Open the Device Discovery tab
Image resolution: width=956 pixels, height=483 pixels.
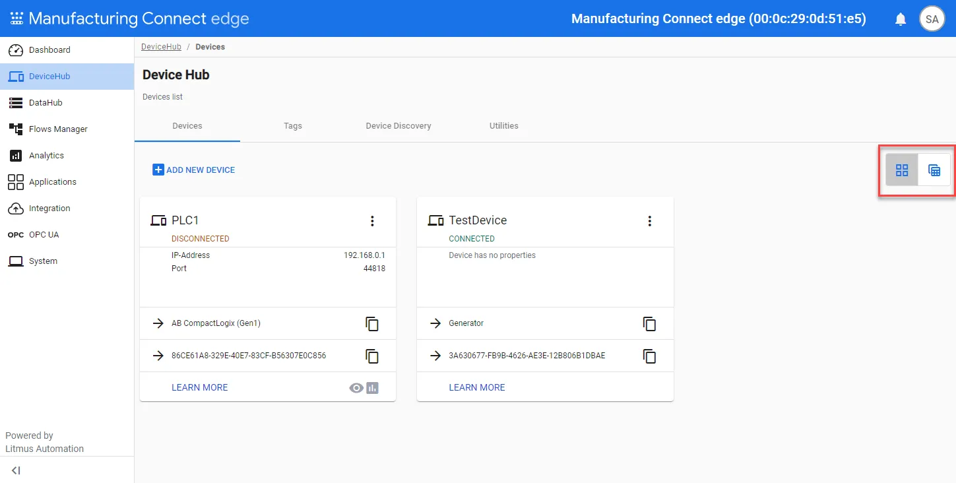pyautogui.click(x=398, y=126)
